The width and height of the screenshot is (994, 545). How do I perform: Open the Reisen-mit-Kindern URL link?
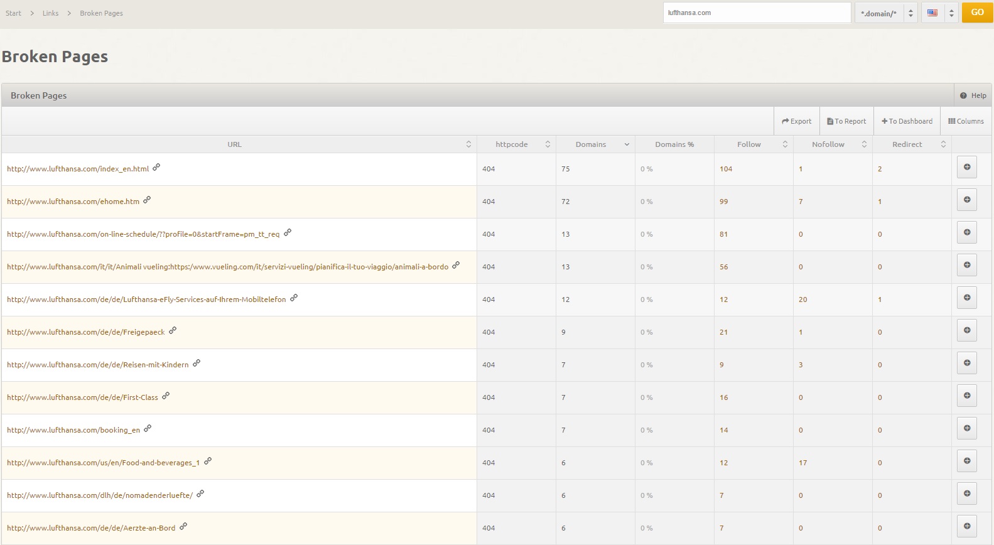point(97,365)
